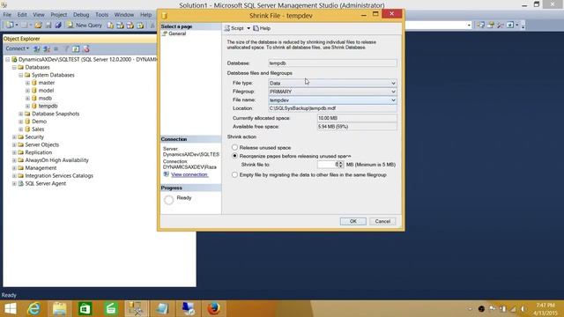Screen dimensions: 564x317
Task: Click the Help button in dialog toolbar
Action: (262, 28)
